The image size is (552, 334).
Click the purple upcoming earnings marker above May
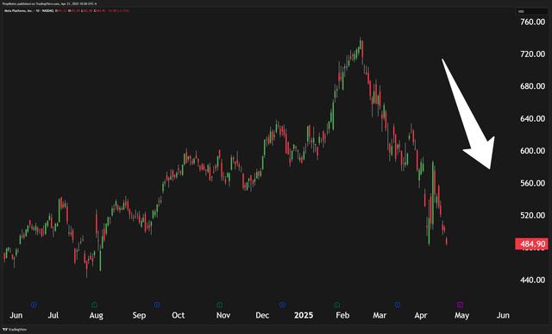(460, 305)
